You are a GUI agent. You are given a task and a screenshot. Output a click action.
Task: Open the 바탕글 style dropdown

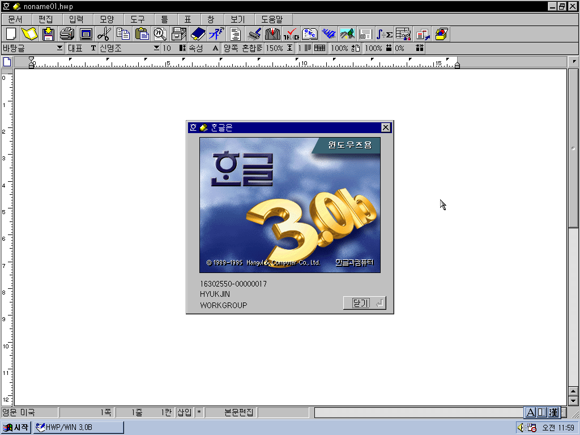click(59, 48)
